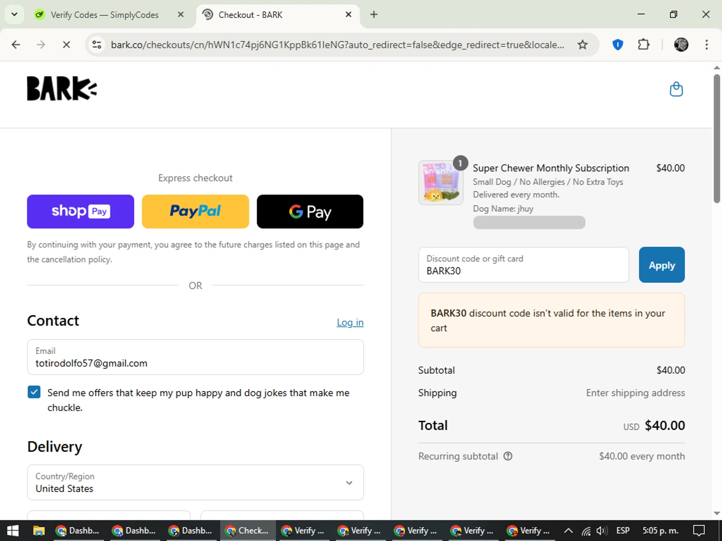
Task: Click the Log in link
Action: [350, 322]
